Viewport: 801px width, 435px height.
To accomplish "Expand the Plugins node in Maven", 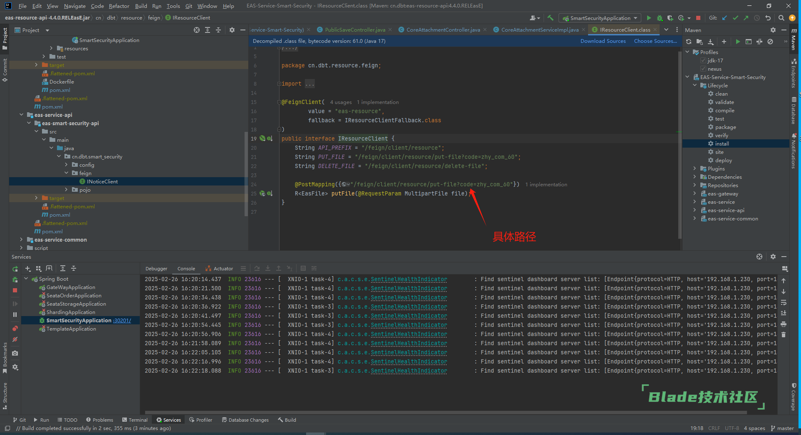I will (x=695, y=168).
